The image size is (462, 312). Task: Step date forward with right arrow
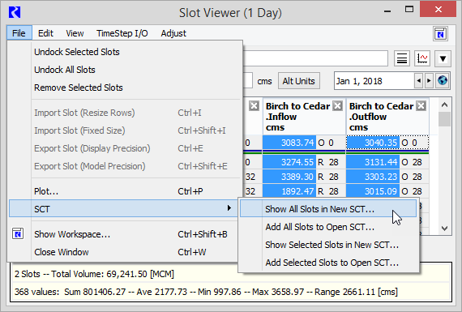[x=429, y=81]
